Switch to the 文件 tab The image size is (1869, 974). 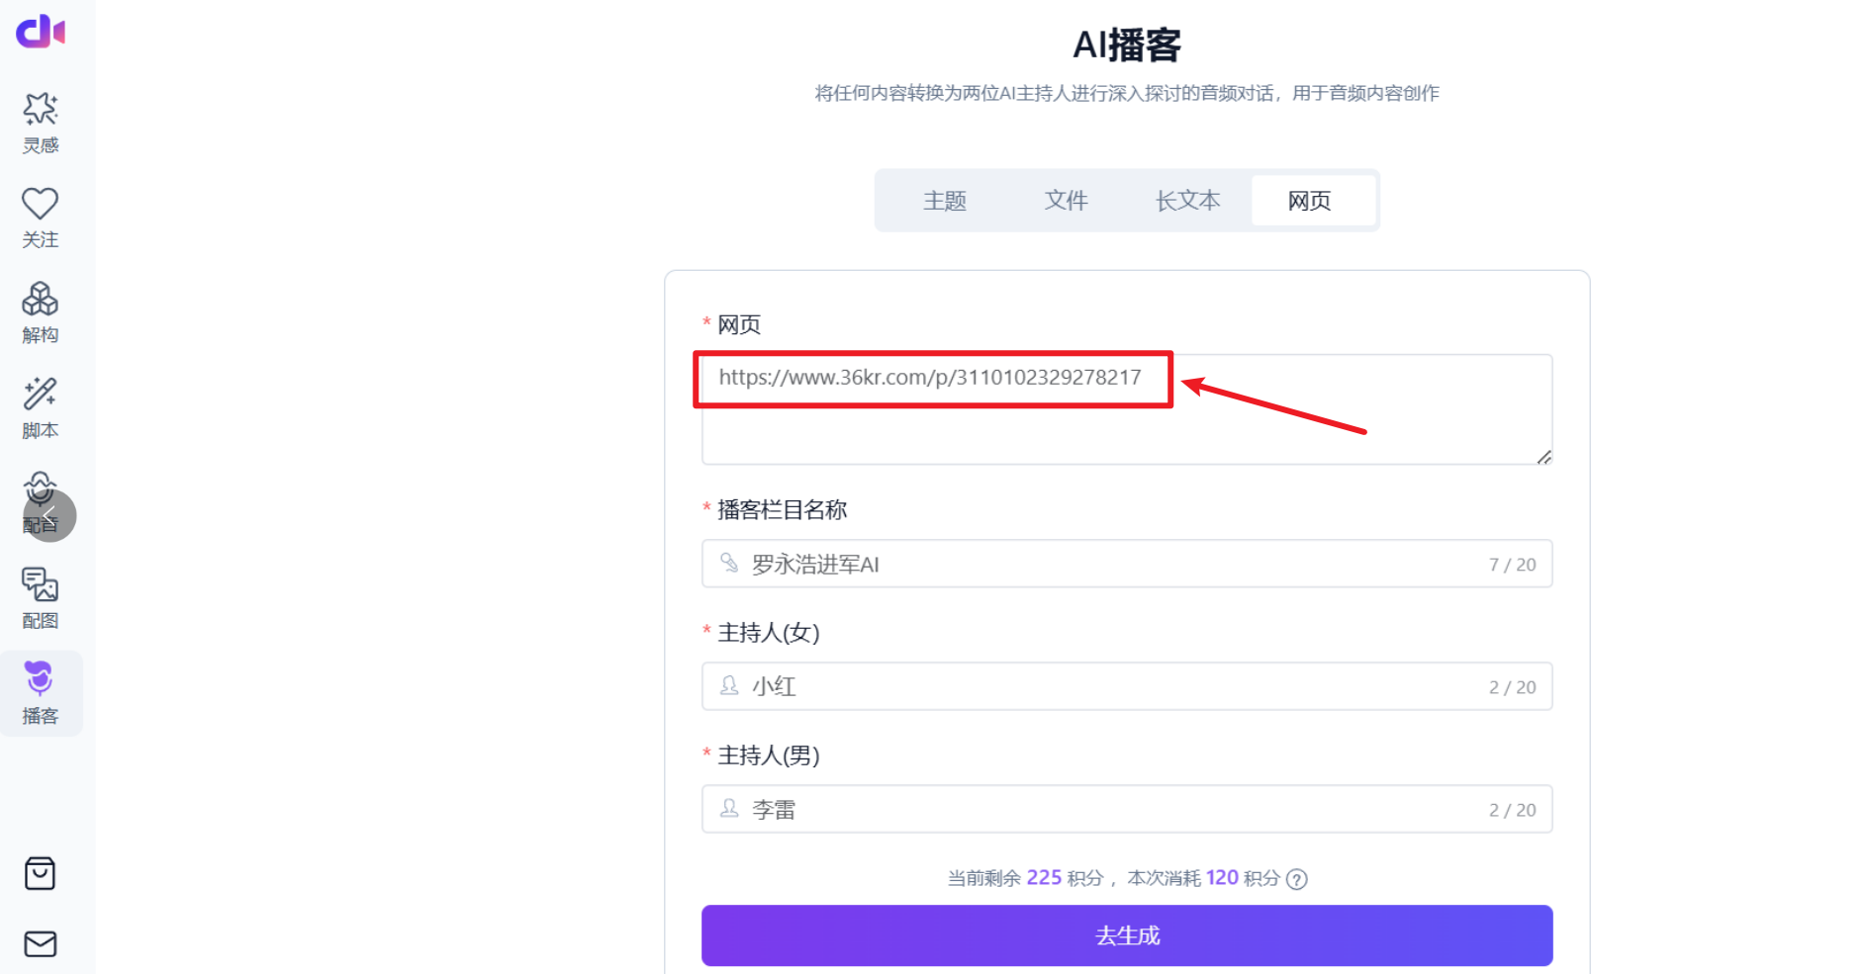1067,200
